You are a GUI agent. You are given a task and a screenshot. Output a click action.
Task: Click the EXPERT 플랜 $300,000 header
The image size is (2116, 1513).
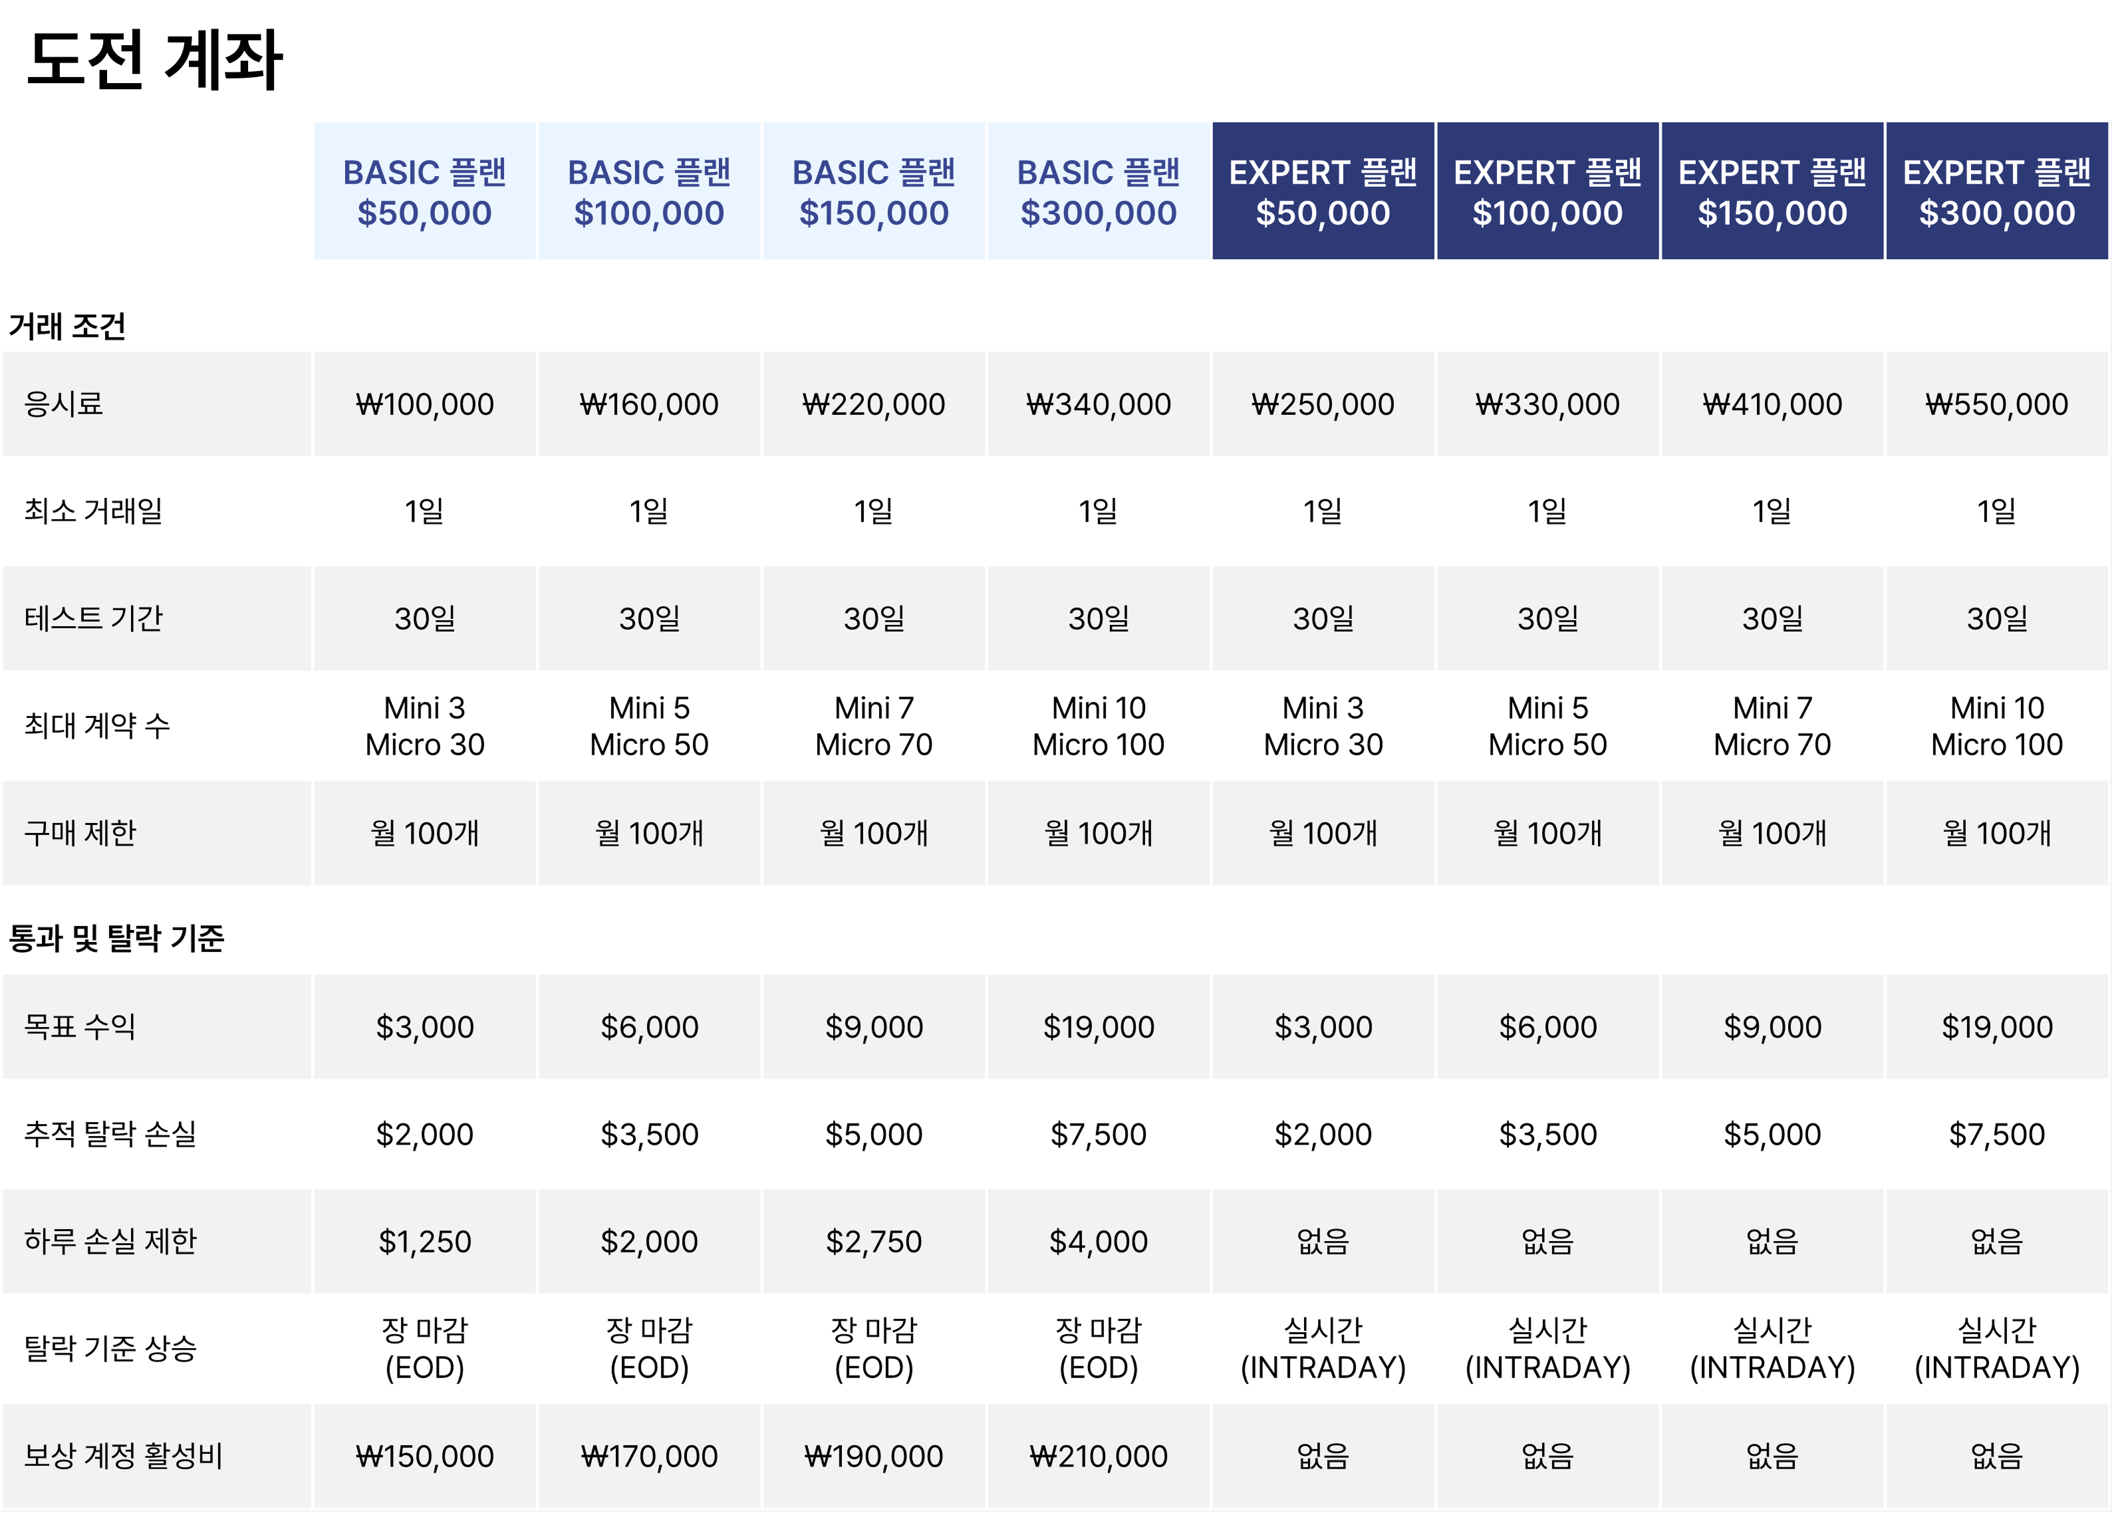tap(1997, 192)
